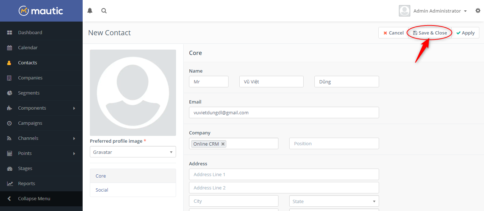
Task: Click the Reports line chart icon
Action: (10, 184)
